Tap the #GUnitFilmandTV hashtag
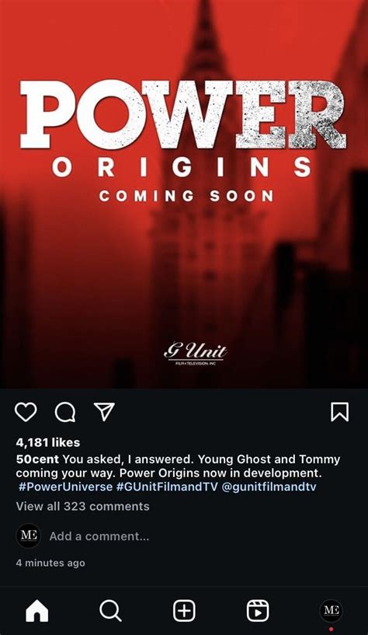The height and width of the screenshot is (635, 368). [x=167, y=487]
